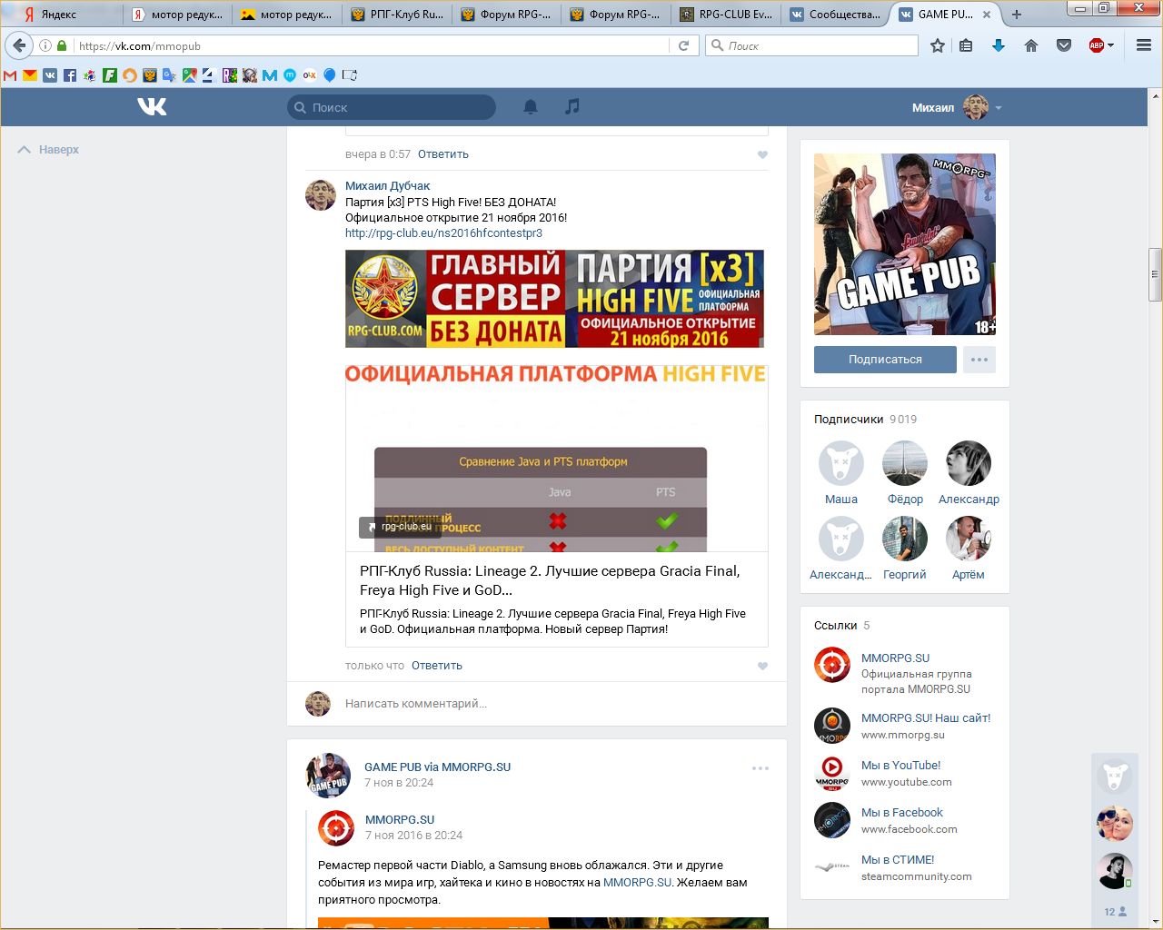
Task: Click the vertical page scrollbar thumb
Action: pos(1155,274)
